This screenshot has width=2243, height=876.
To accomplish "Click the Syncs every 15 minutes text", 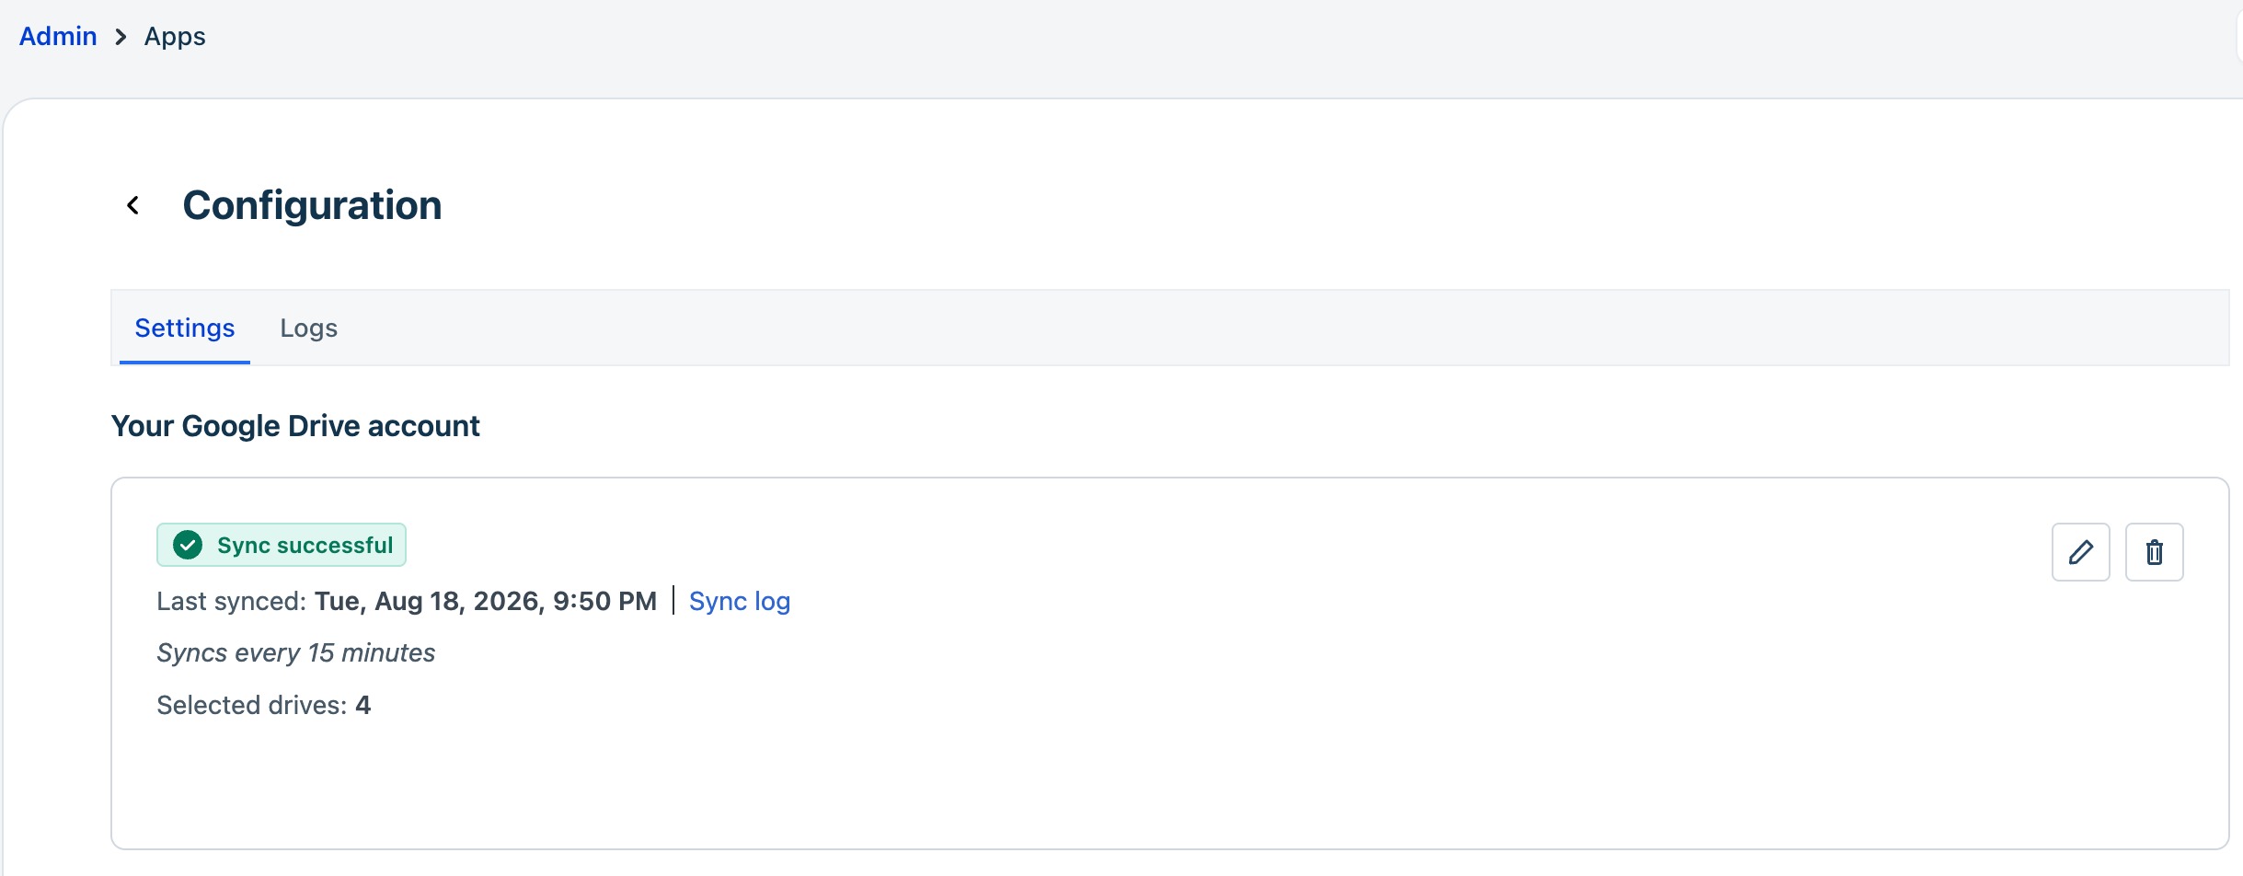I will (x=296, y=652).
